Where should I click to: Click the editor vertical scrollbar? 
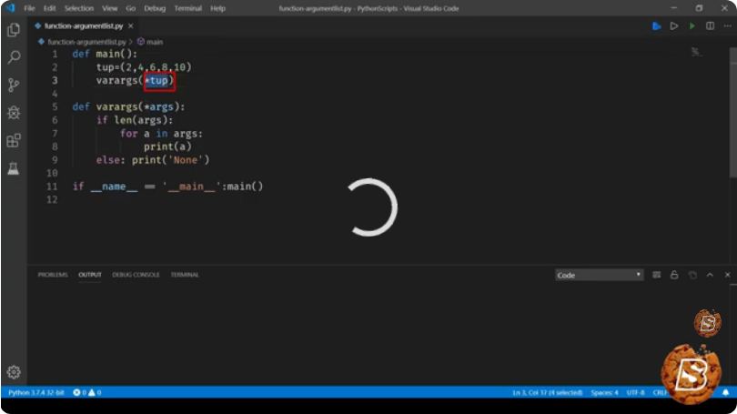732,113
